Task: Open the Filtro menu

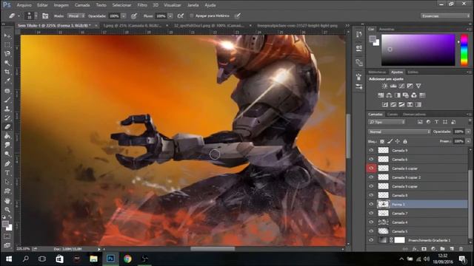Action: pyautogui.click(x=142, y=5)
